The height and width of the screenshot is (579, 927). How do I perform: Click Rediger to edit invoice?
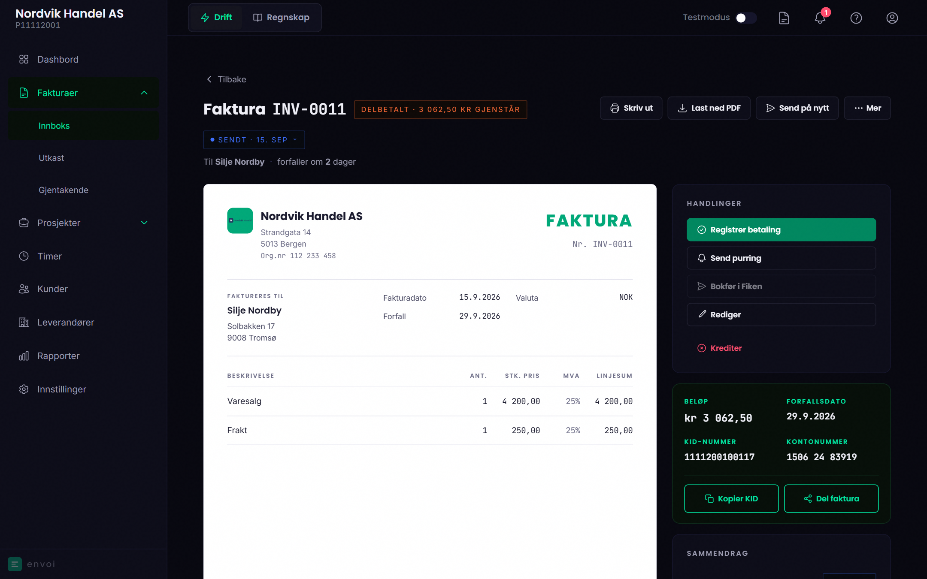coord(781,315)
